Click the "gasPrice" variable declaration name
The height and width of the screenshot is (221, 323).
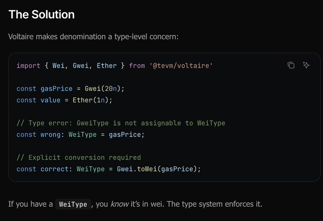[56, 88]
